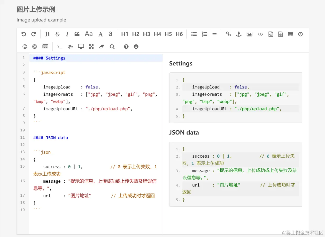Click the 'url' line in the editor

click(x=99, y=196)
